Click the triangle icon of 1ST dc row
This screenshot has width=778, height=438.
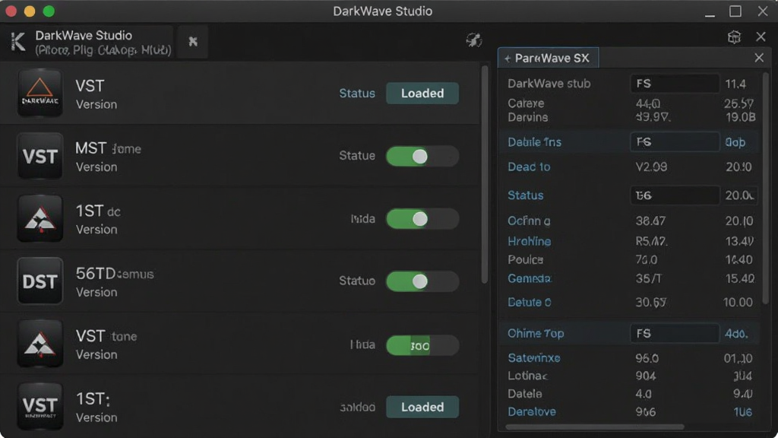point(40,218)
